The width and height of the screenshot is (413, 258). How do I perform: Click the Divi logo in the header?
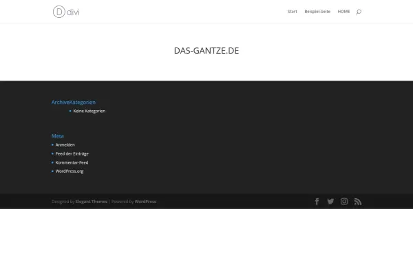(x=66, y=12)
